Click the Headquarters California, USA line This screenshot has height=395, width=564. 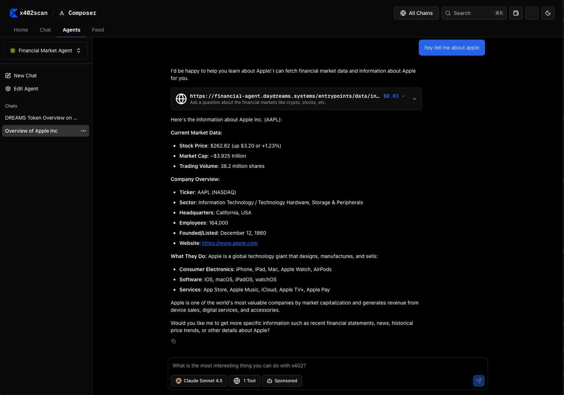coord(215,213)
